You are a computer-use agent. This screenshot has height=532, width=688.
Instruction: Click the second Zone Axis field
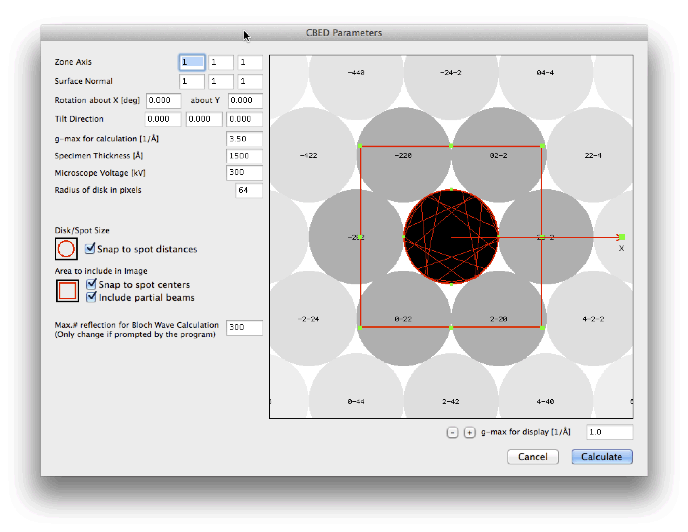point(221,62)
